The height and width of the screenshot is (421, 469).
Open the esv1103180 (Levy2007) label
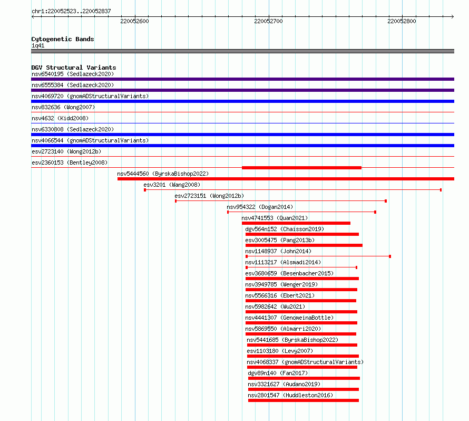[280, 351]
